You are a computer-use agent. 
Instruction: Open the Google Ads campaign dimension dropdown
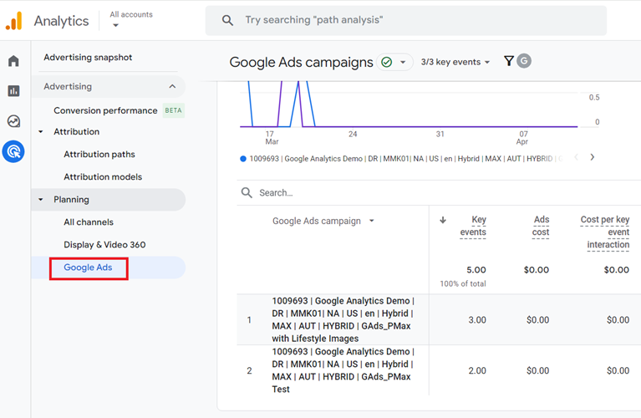pyautogui.click(x=323, y=221)
